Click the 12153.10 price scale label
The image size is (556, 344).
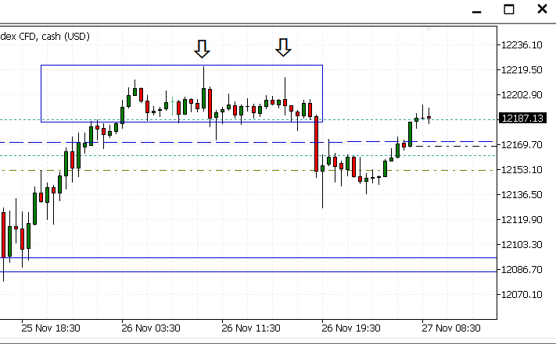522,170
